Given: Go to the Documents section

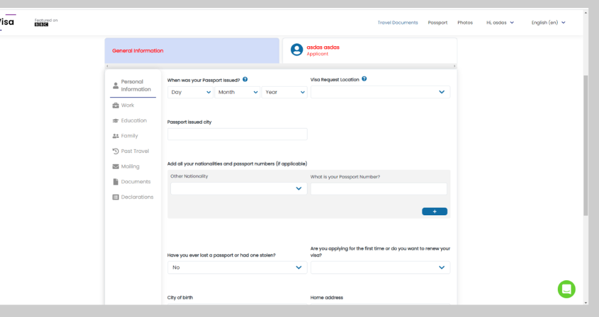Looking at the screenshot, I should (x=132, y=182).
